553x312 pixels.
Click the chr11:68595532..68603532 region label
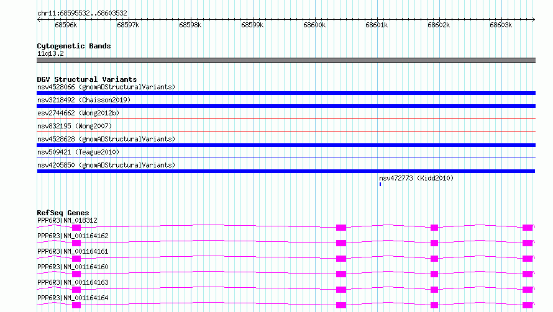[82, 13]
